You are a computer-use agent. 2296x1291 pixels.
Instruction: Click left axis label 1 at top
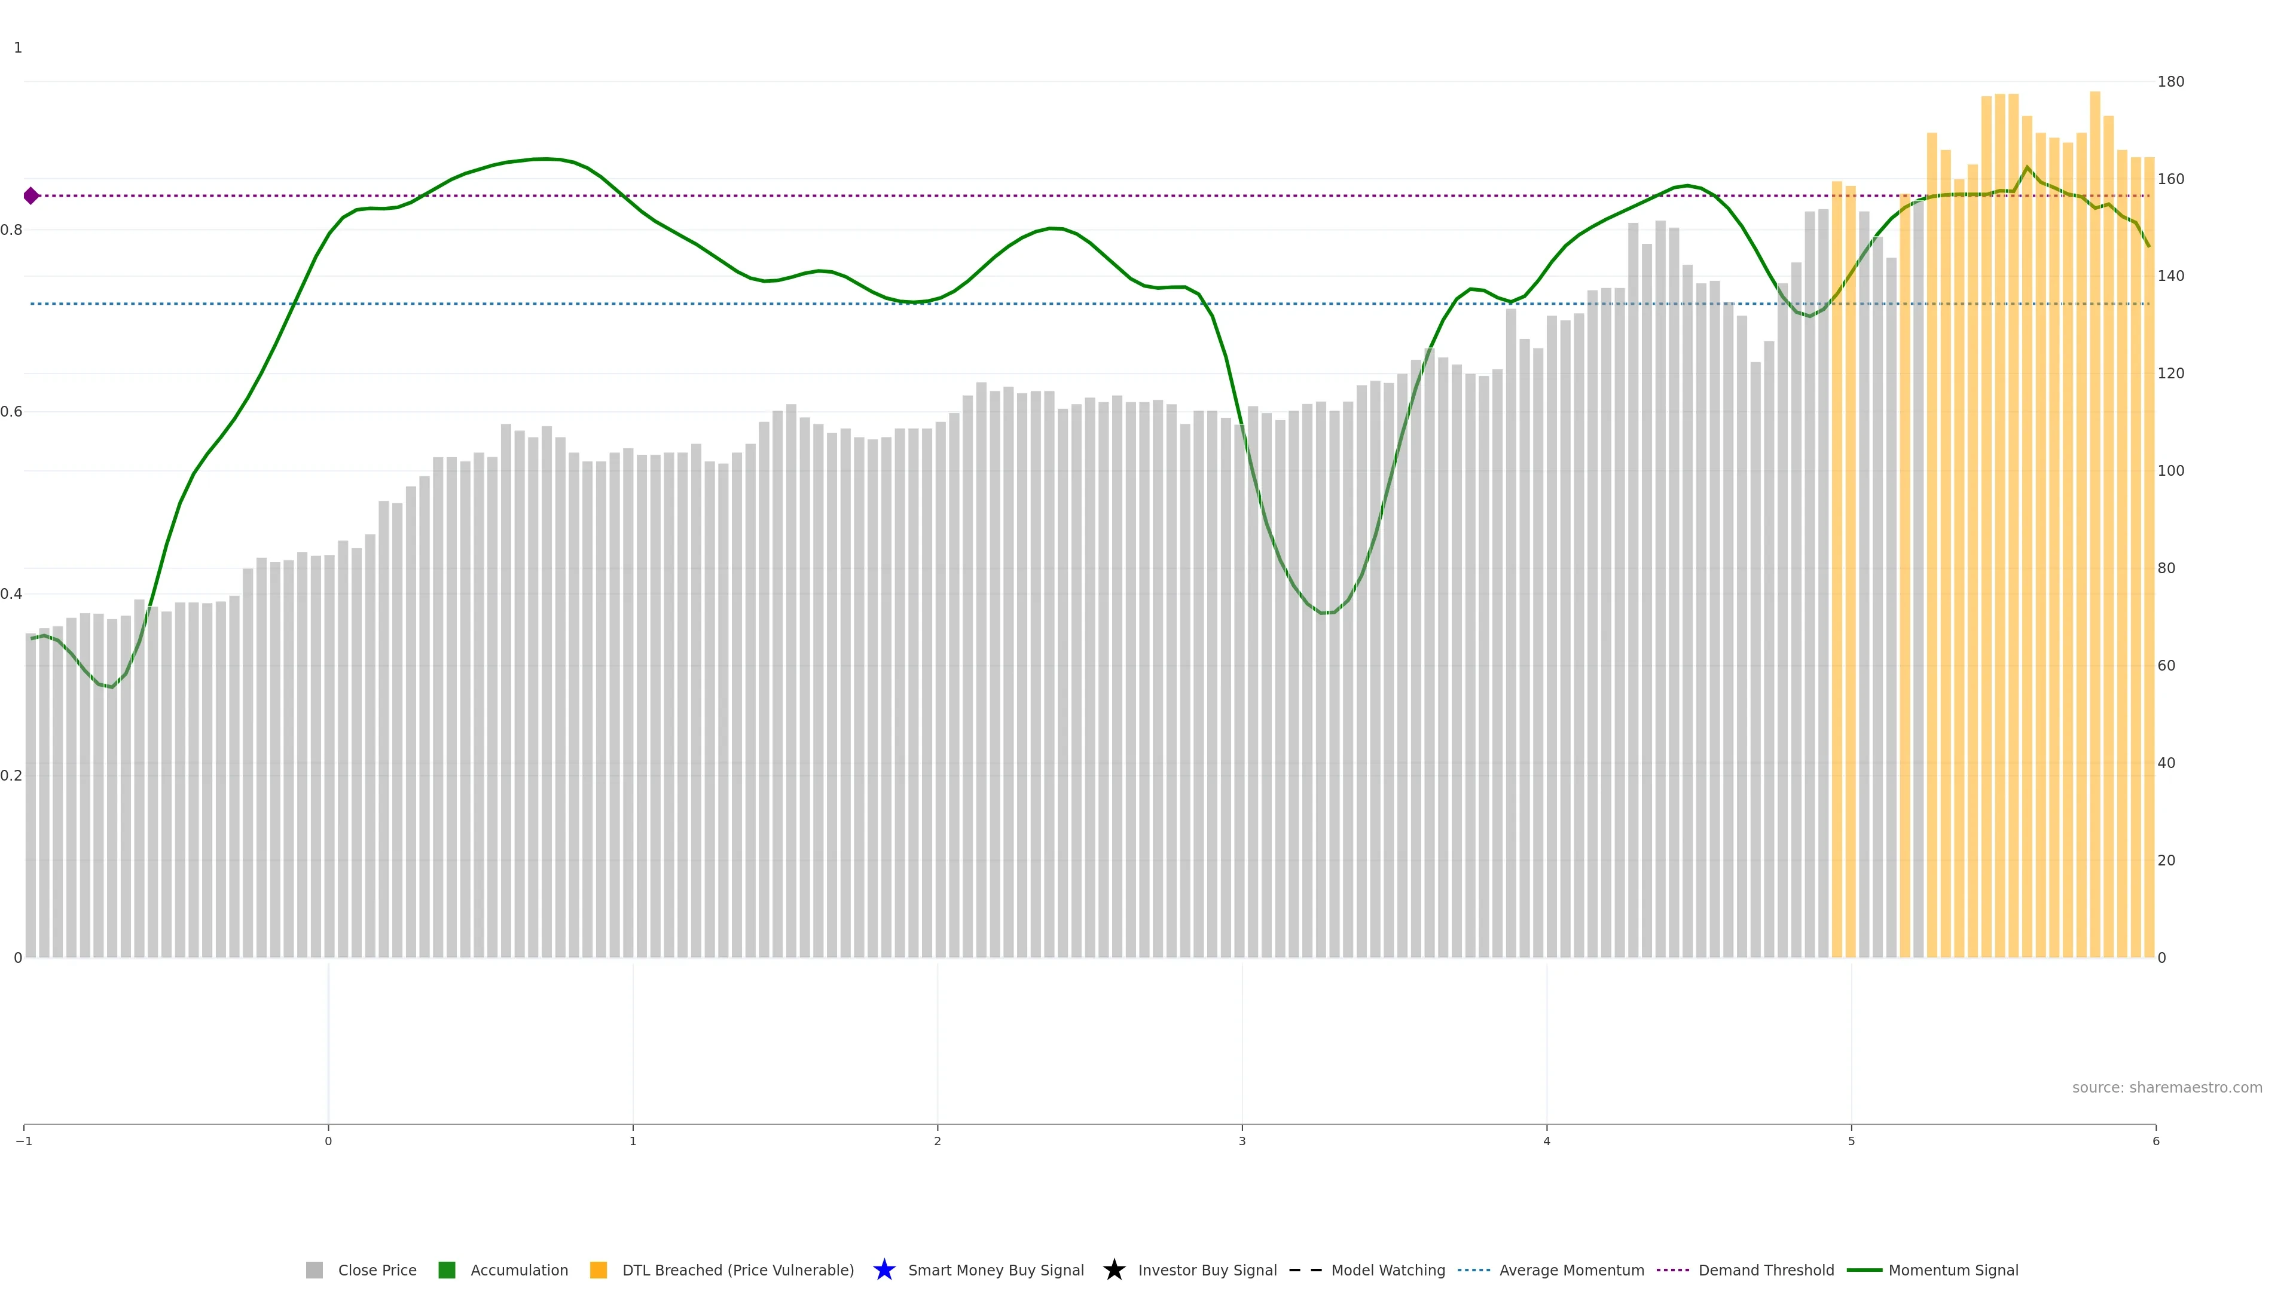coord(18,48)
